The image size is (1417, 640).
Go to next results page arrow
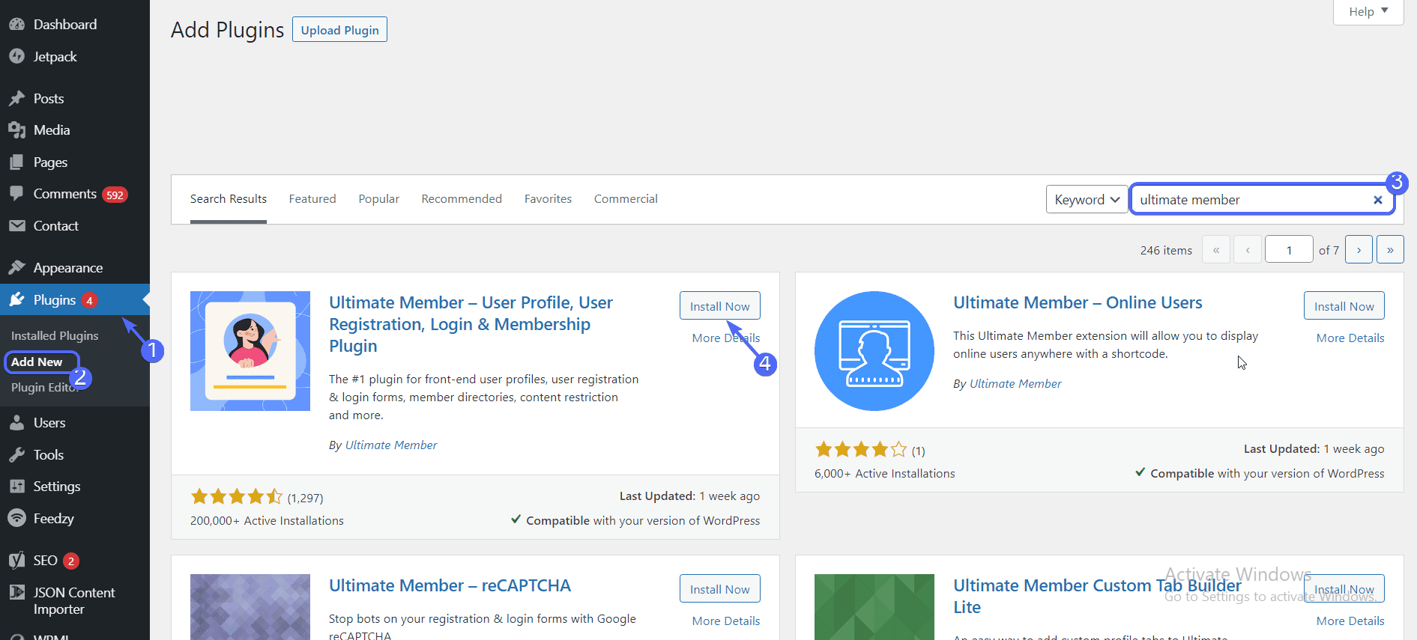pos(1359,250)
